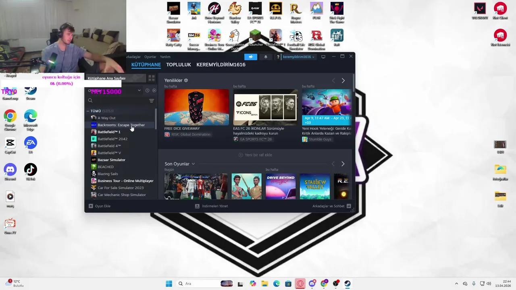Click the Steam help question mark
This screenshot has height=290, width=516.
point(278,57)
